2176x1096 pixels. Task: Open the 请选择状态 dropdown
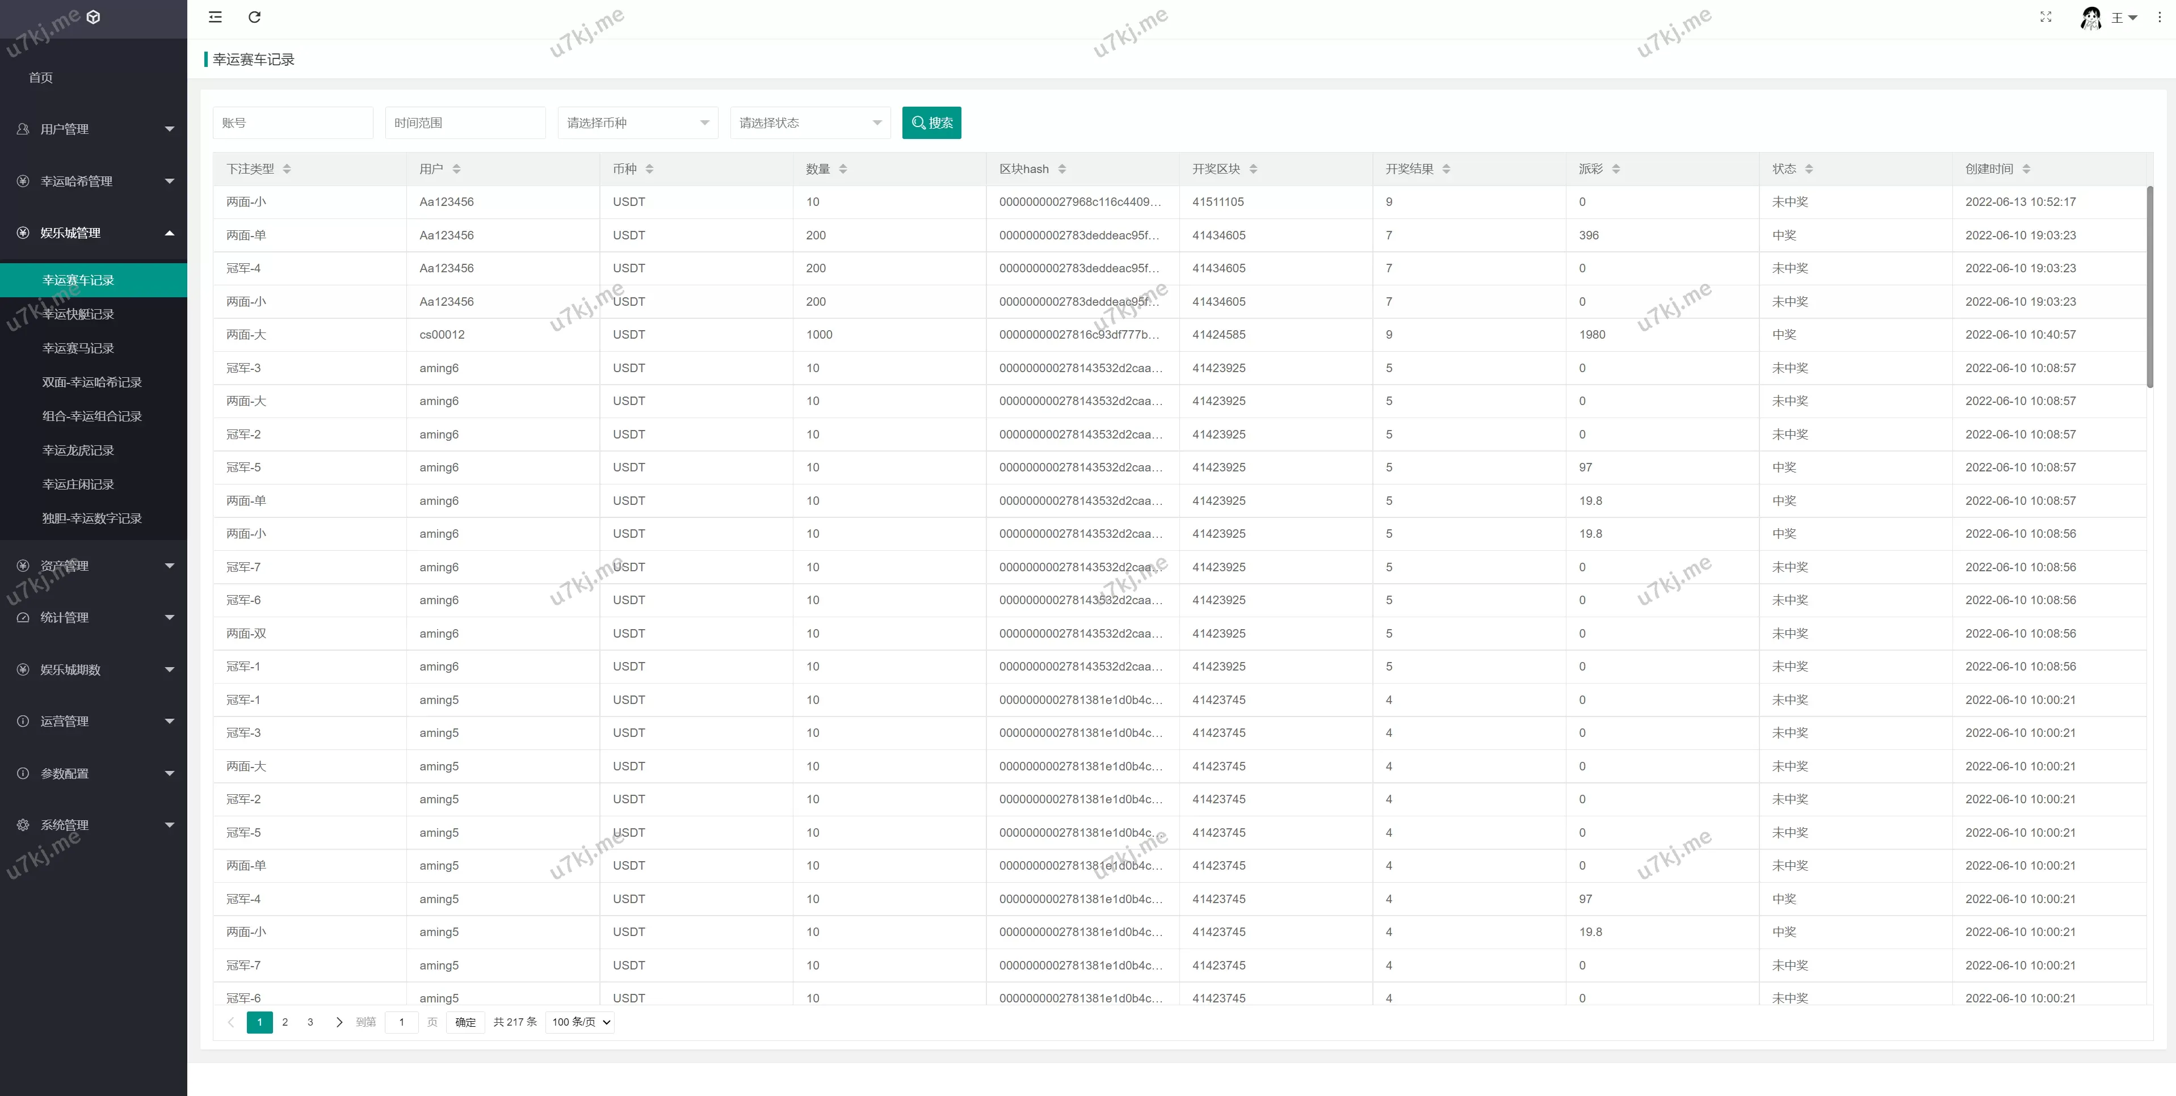[809, 123]
